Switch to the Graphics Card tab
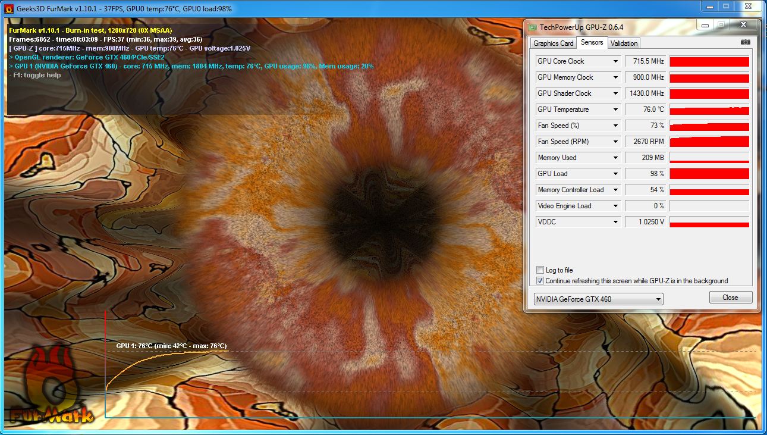 click(x=553, y=43)
